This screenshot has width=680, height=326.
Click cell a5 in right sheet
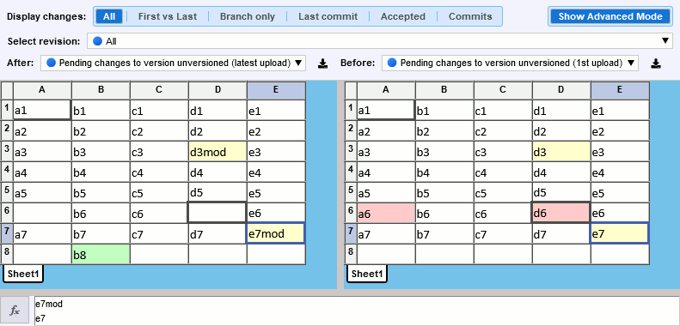click(x=386, y=192)
